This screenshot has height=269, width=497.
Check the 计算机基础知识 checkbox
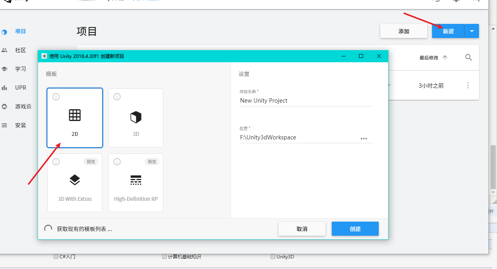pyautogui.click(x=164, y=257)
